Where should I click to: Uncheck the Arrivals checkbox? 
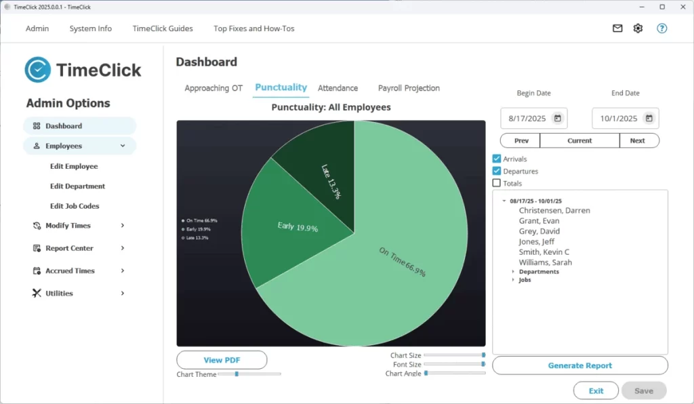(x=496, y=158)
